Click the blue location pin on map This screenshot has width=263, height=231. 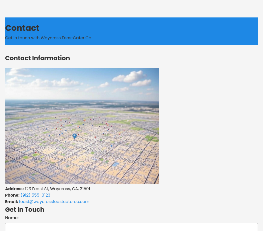[x=74, y=136]
